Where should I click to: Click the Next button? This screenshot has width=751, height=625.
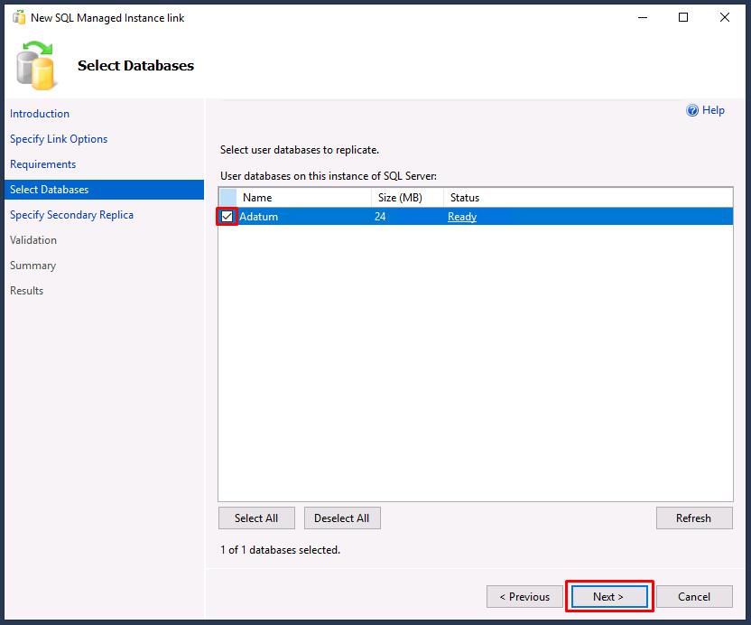(x=609, y=597)
